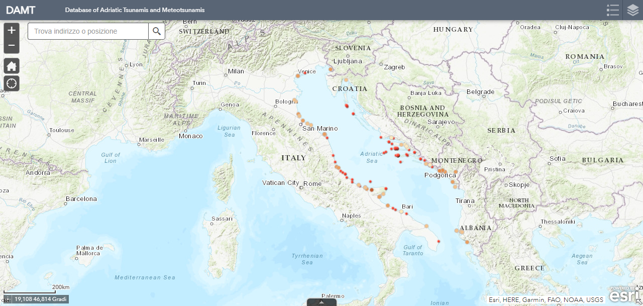Screen dimensions: 643x306
Task: Zoom in on the map
Action: (12, 30)
